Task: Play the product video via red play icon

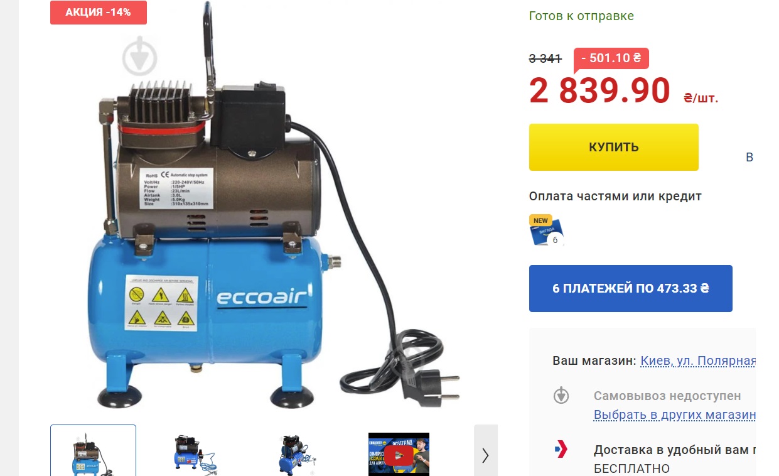Action: (399, 455)
